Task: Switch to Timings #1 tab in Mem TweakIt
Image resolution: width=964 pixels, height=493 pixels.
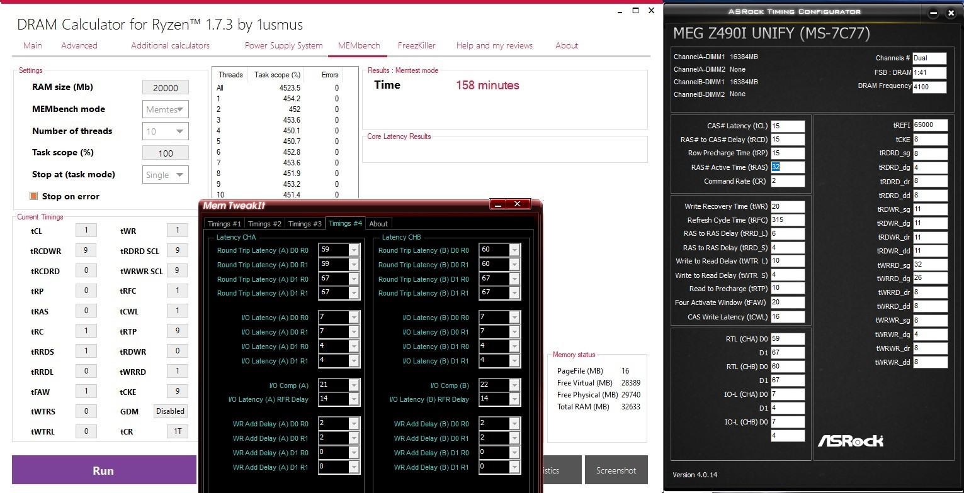Action: coord(224,223)
